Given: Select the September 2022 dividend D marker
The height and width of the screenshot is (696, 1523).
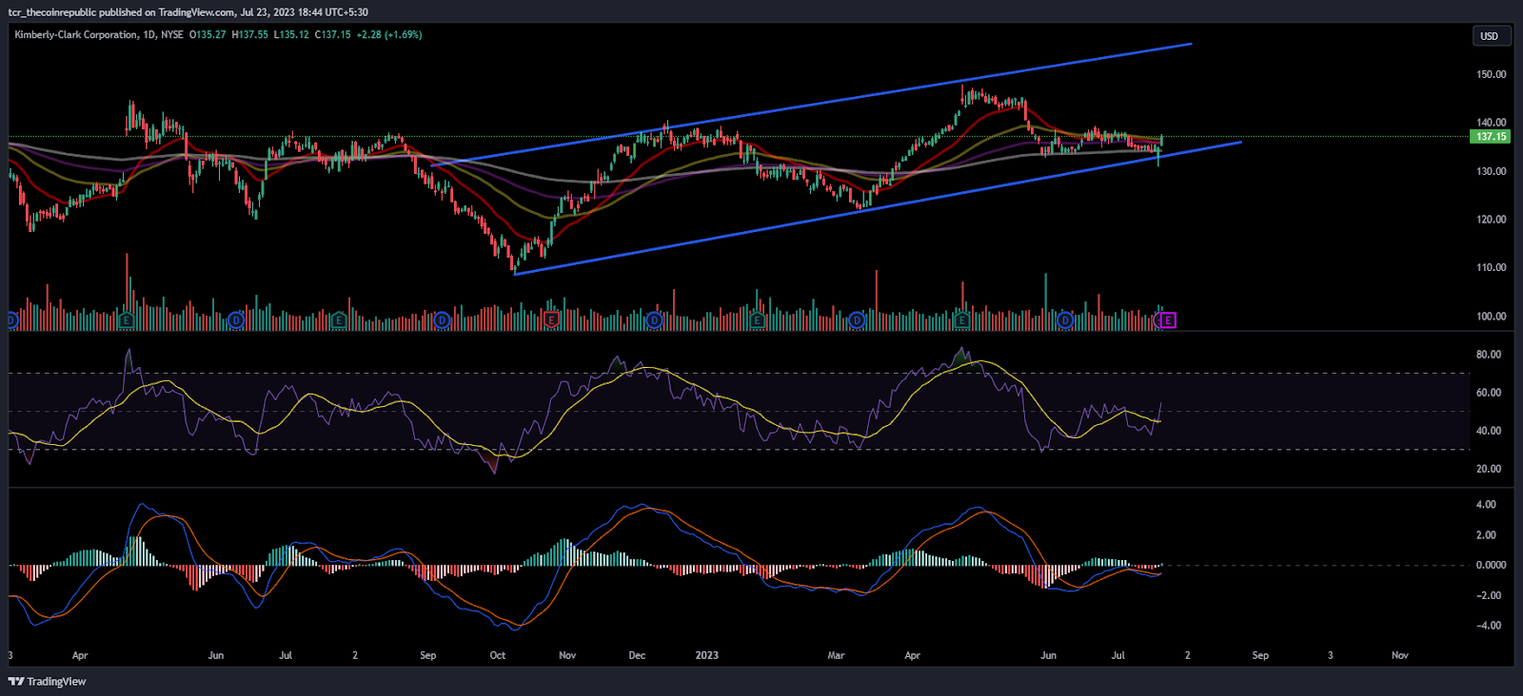Looking at the screenshot, I should [x=442, y=320].
